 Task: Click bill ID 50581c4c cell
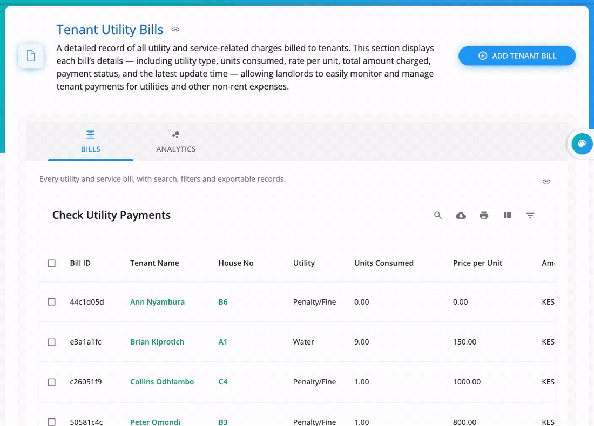point(86,422)
